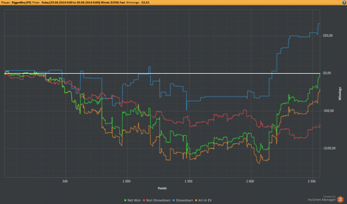Click the 1 500 hands axis tick label
Viewport: 347px width, 204px height.
pos(188,181)
